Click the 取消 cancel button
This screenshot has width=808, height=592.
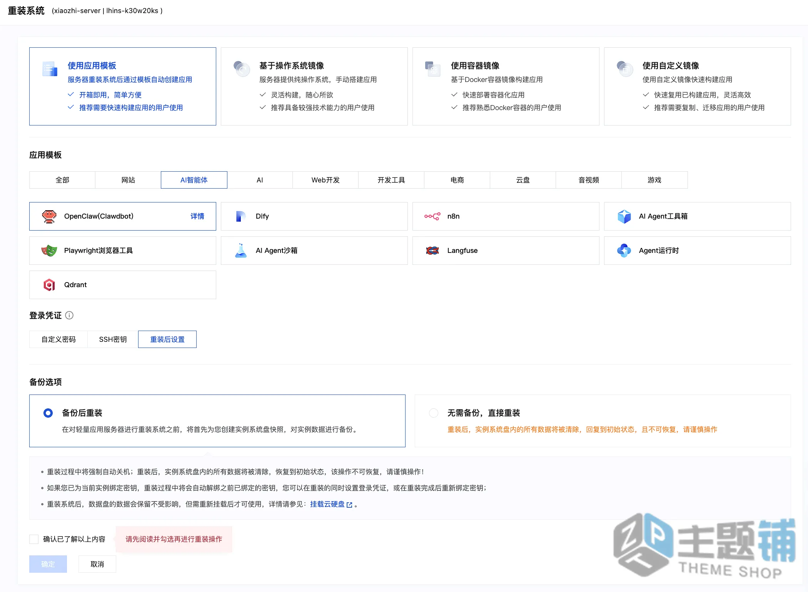coord(97,564)
